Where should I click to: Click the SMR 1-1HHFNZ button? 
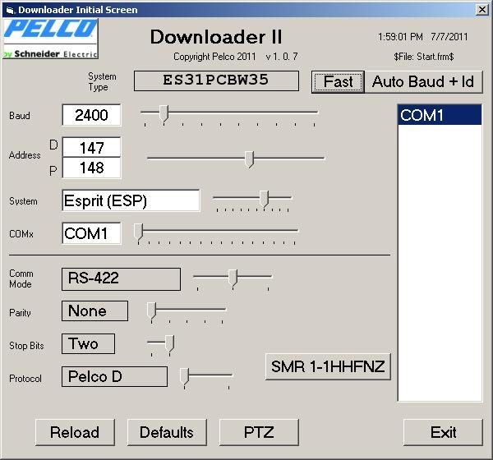pos(328,367)
